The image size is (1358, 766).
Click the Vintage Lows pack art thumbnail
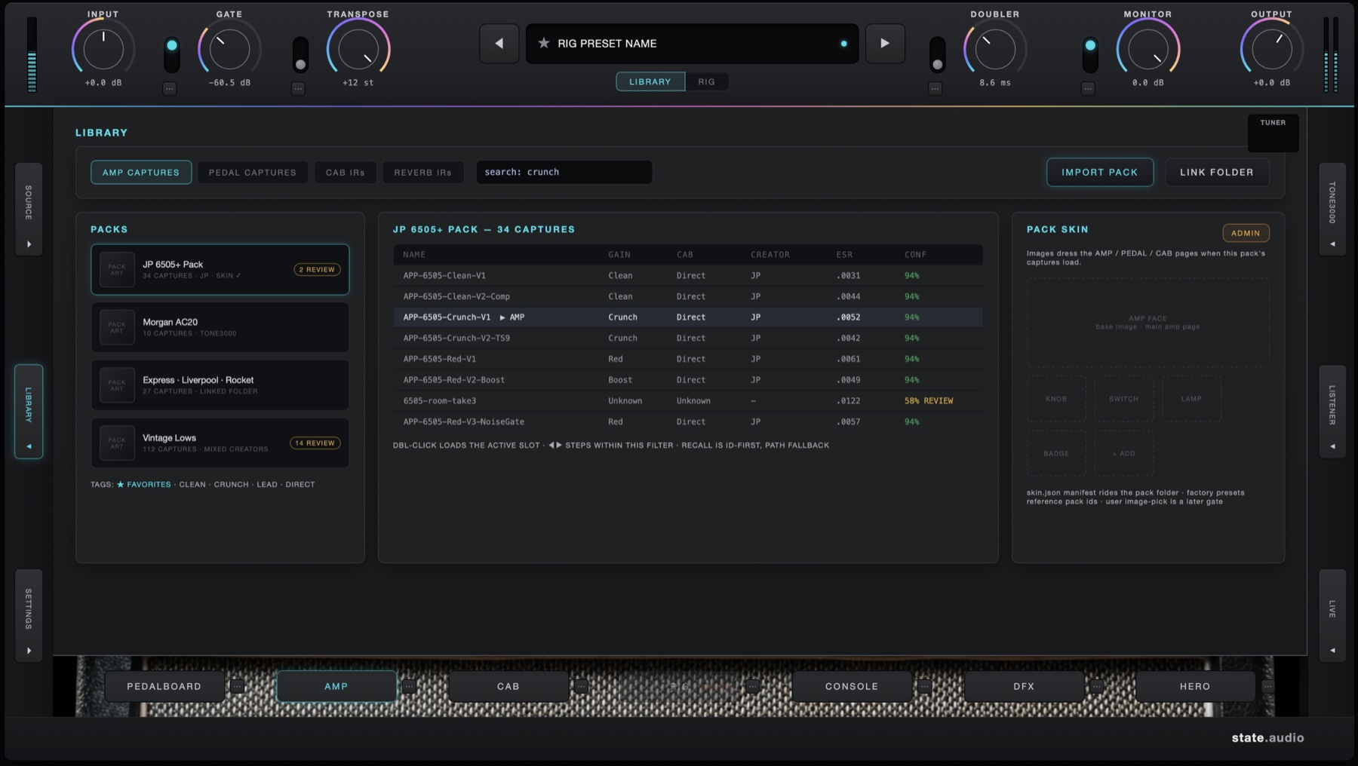tap(117, 443)
